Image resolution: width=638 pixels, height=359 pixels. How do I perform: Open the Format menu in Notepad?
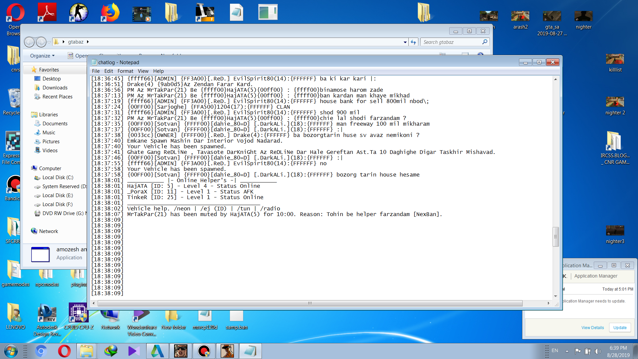125,71
